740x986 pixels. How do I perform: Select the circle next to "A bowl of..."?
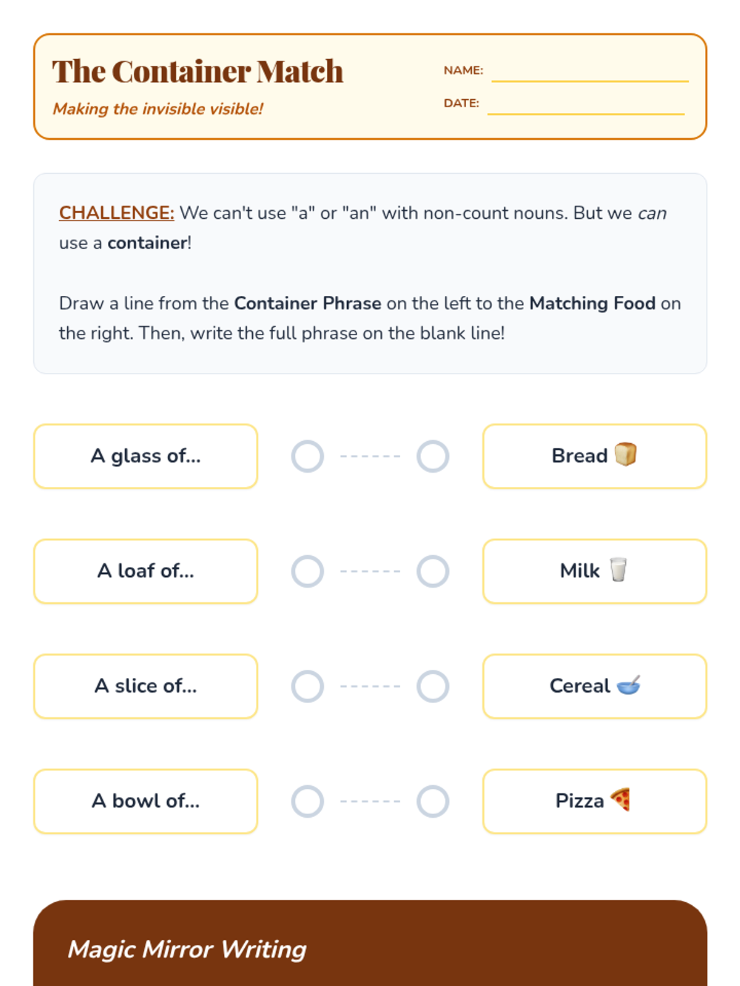pyautogui.click(x=308, y=801)
